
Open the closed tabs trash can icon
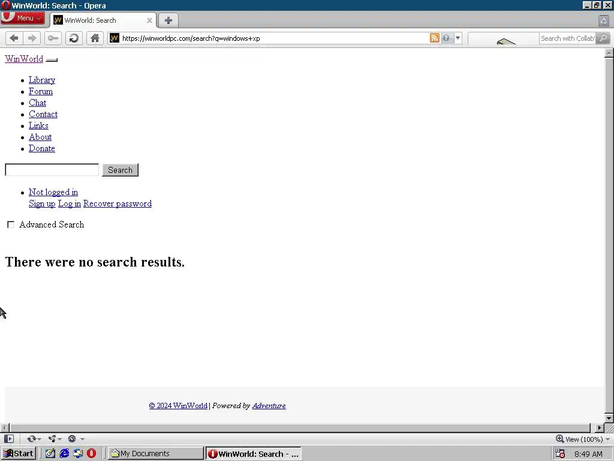[603, 21]
